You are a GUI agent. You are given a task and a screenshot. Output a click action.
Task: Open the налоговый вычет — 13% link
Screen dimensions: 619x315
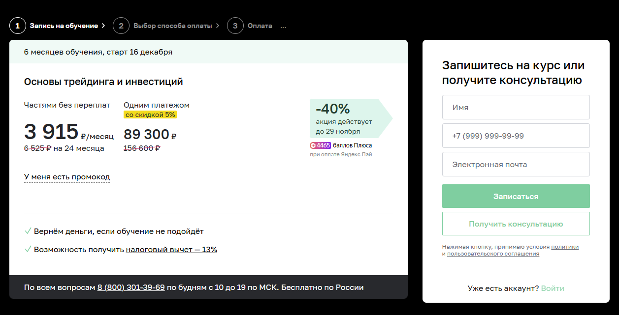(171, 250)
